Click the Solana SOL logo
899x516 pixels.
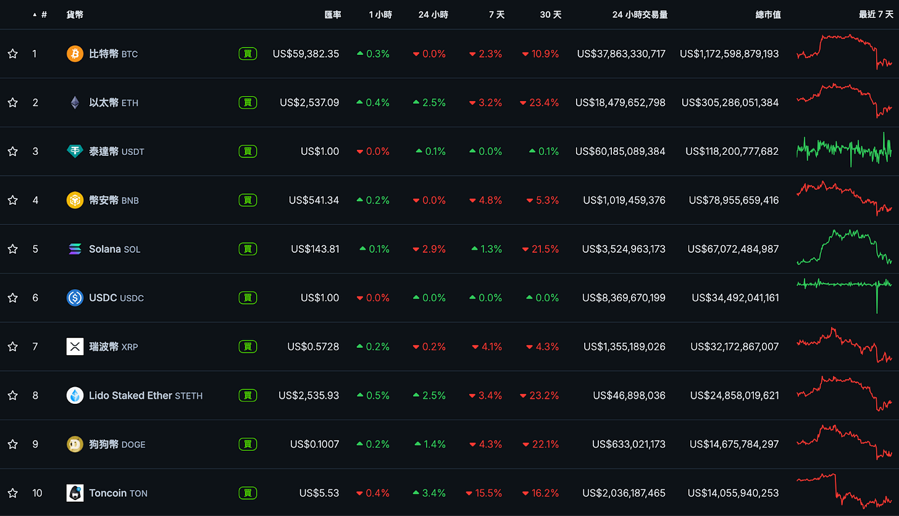pyautogui.click(x=75, y=249)
